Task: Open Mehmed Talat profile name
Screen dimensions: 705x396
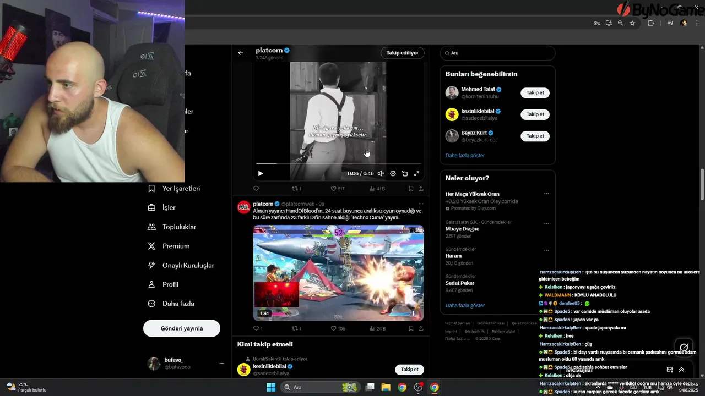Action: (x=478, y=89)
